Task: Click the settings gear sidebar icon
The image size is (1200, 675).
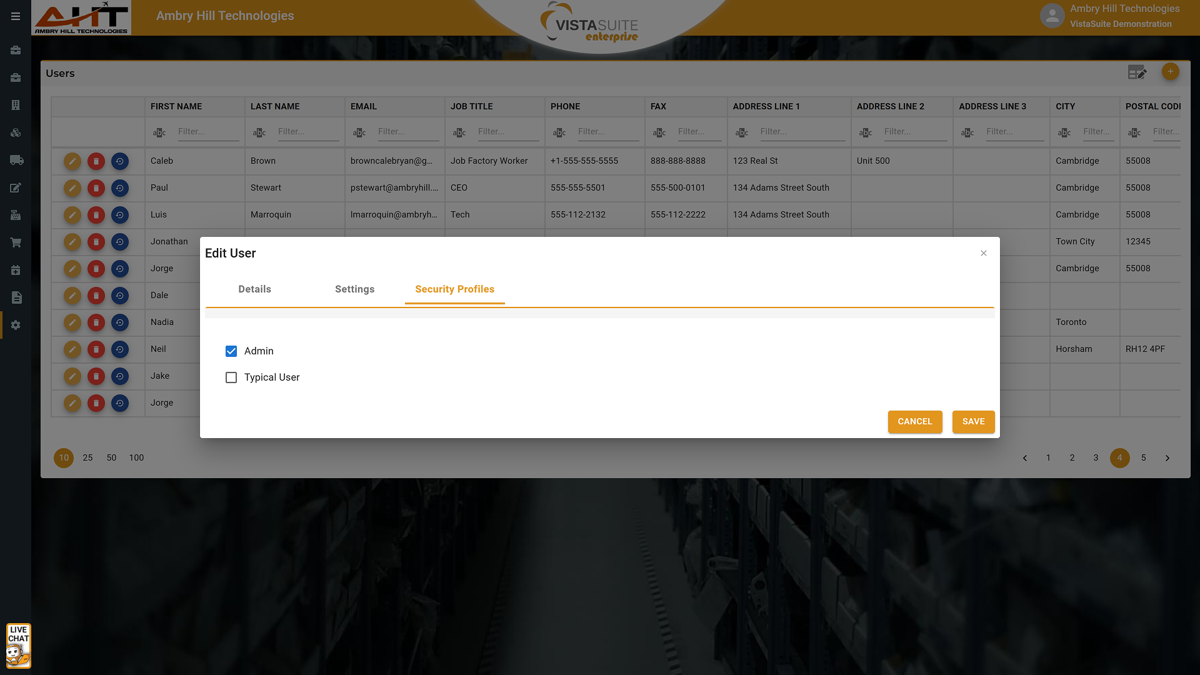Action: coord(16,325)
